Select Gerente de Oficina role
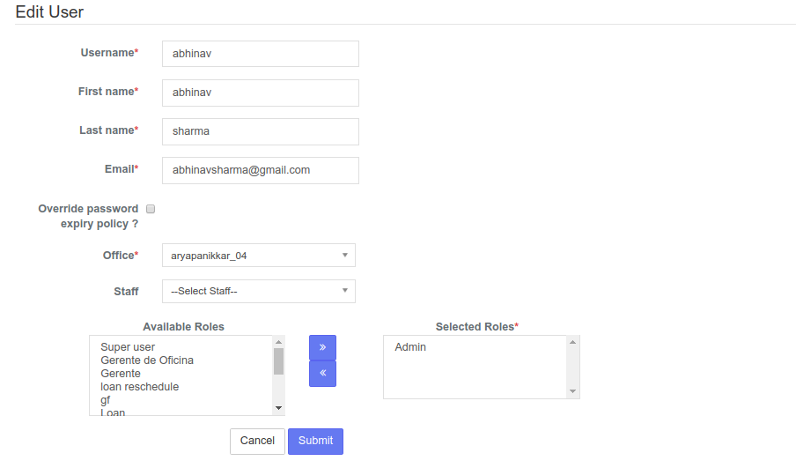The height and width of the screenshot is (468, 796). coord(147,360)
